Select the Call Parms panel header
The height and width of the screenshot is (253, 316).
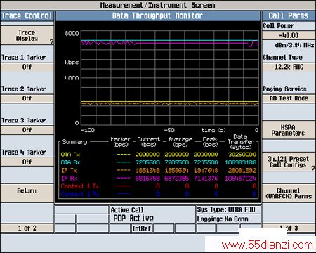(x=289, y=16)
